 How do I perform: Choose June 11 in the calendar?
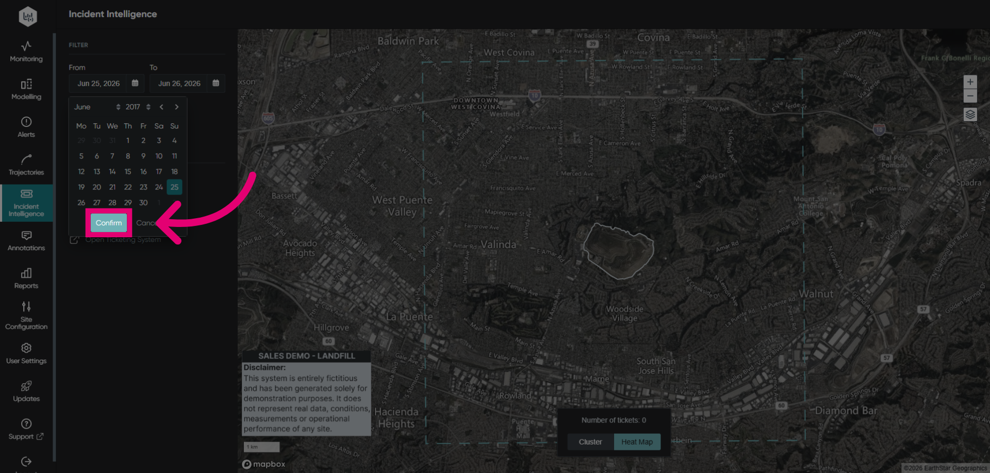(174, 156)
